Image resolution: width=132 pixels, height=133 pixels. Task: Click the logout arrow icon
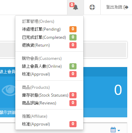click(126, 7)
